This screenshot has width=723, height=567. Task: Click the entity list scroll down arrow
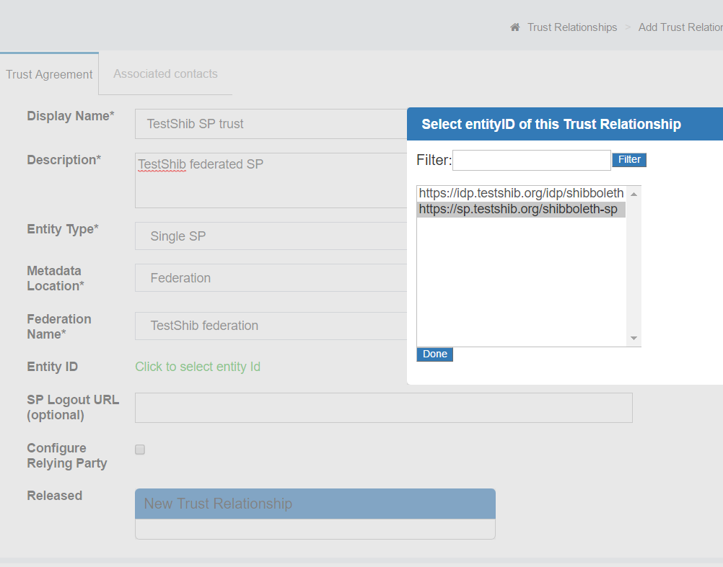634,338
